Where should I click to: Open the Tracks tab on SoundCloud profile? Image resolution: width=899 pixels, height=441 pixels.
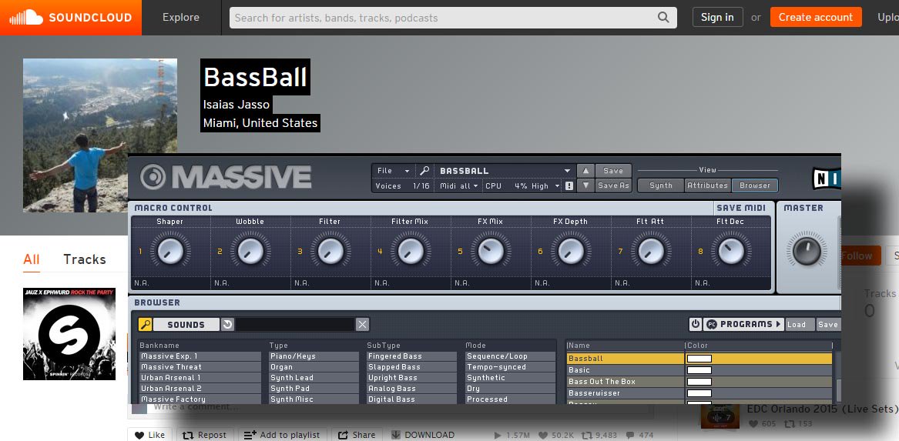pos(85,259)
